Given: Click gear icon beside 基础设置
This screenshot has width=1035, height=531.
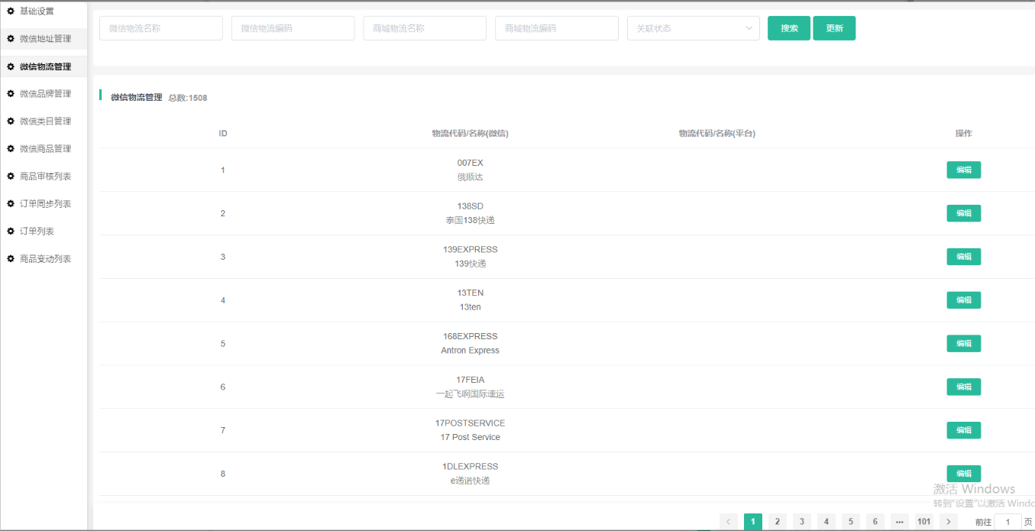Looking at the screenshot, I should click(11, 11).
